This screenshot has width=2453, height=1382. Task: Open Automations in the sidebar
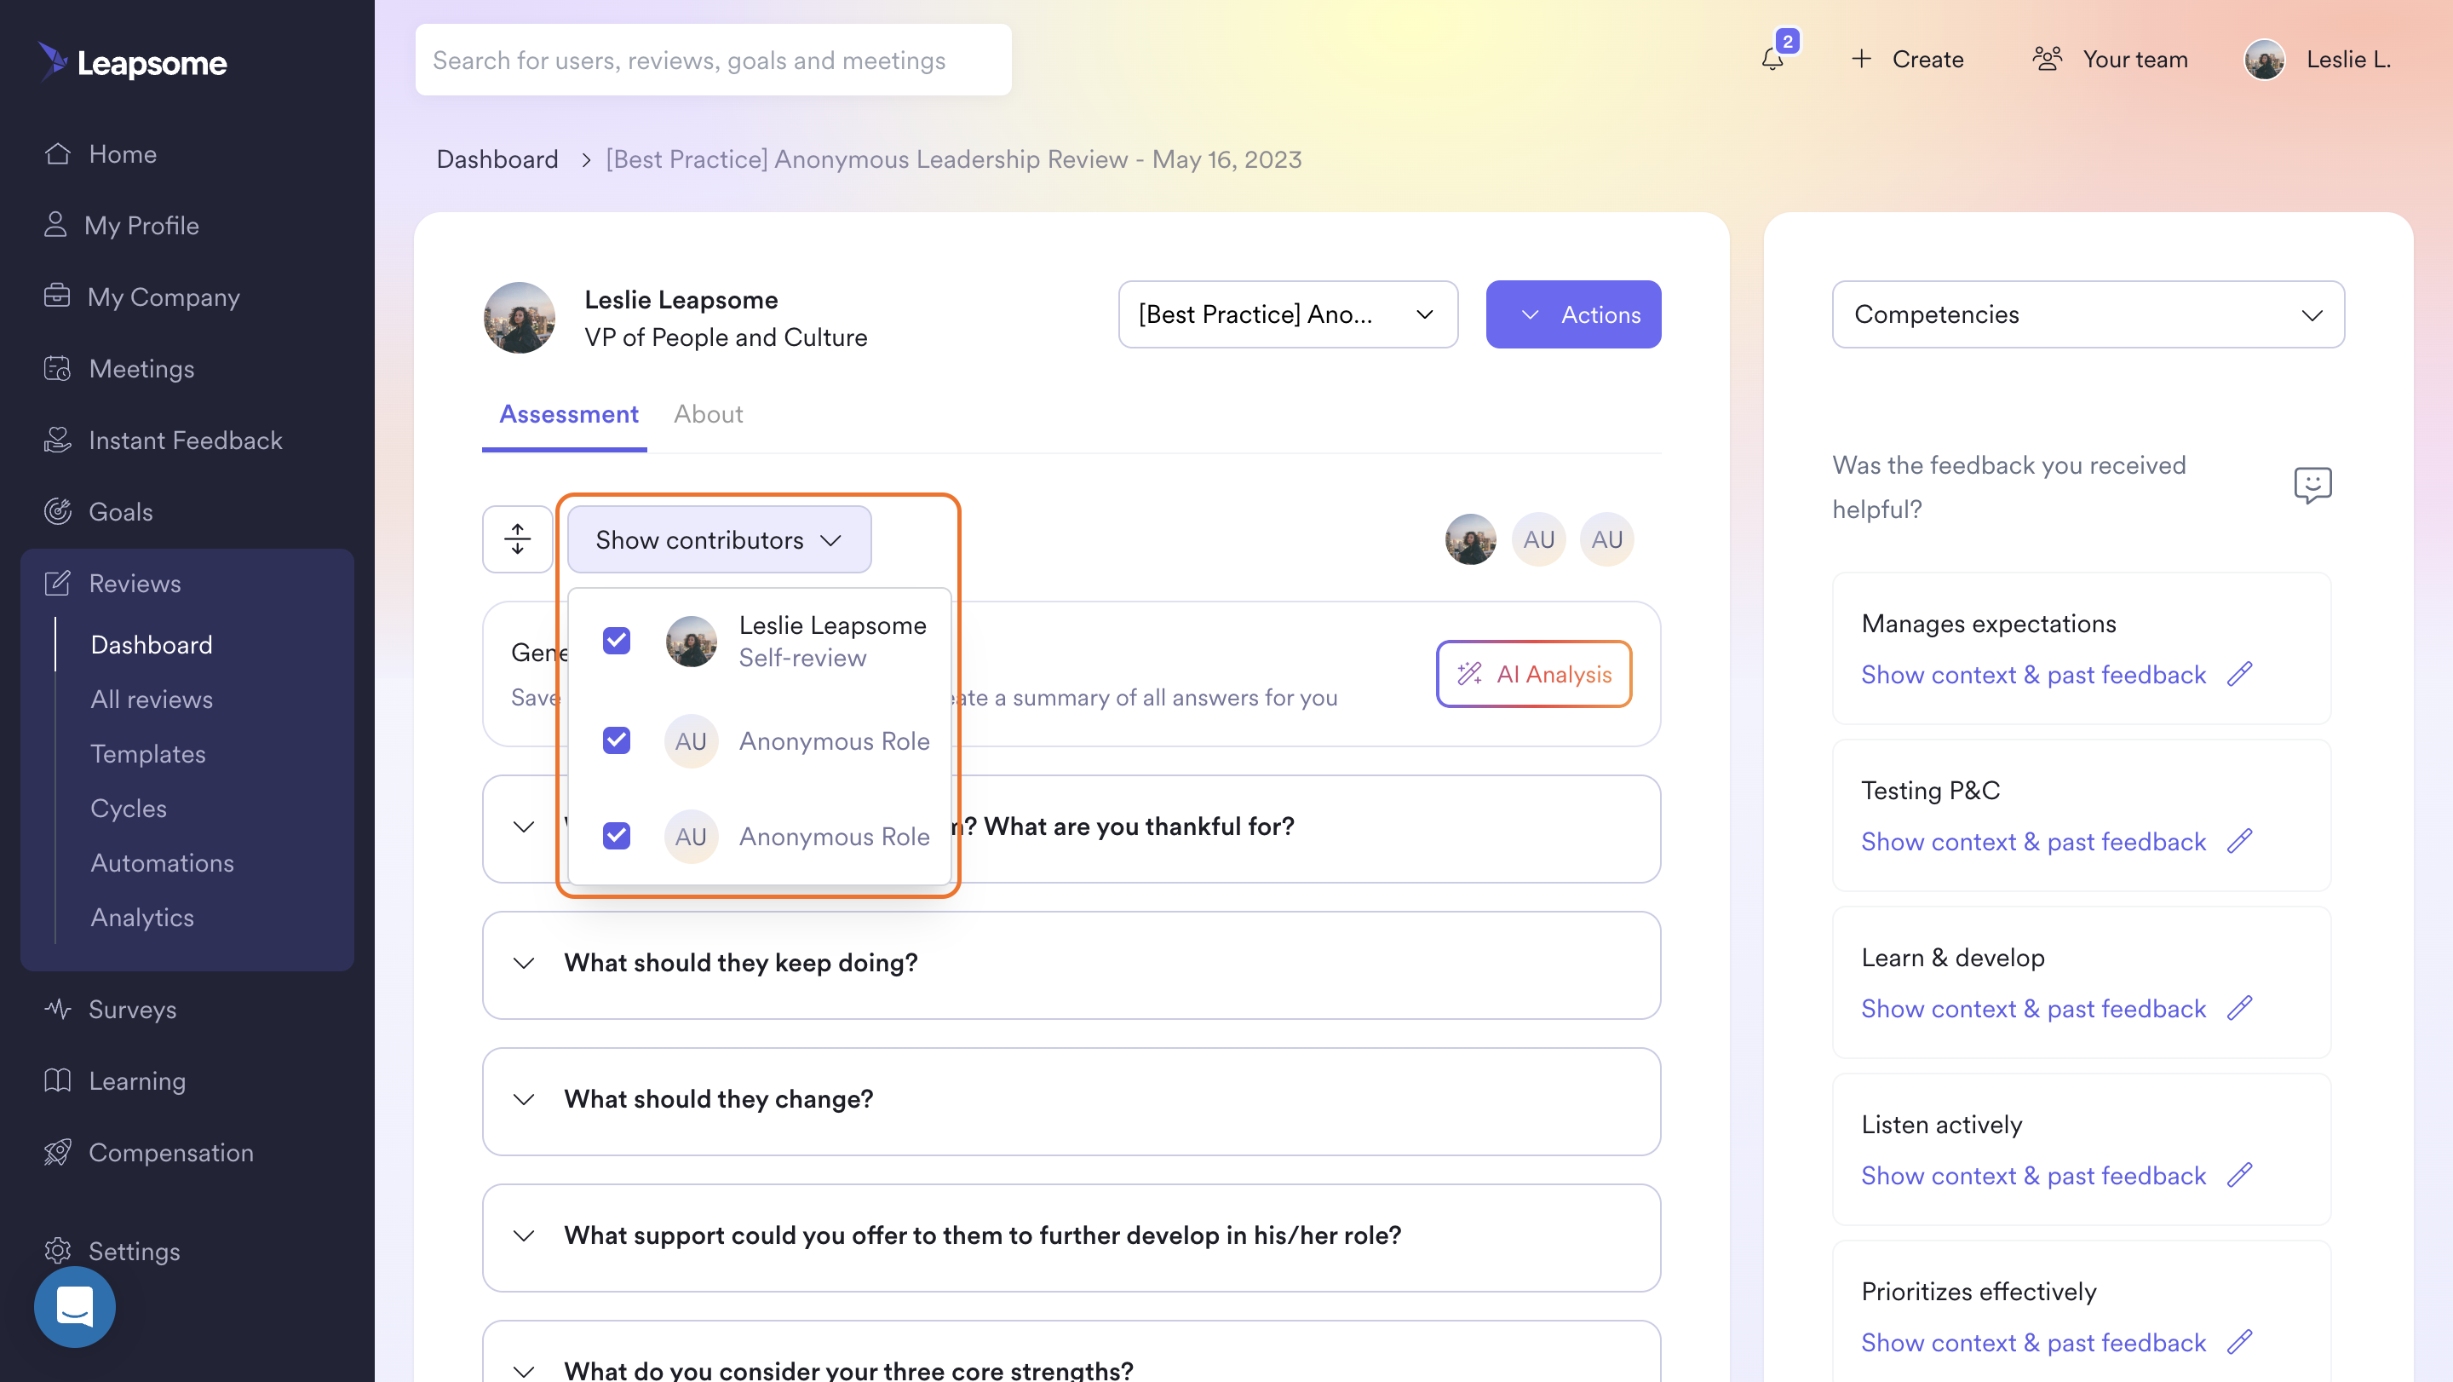[x=162, y=862]
